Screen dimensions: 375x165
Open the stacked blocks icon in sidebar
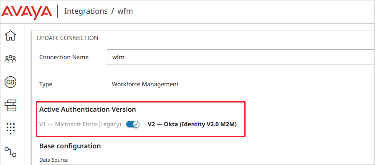pyautogui.click(x=11, y=105)
